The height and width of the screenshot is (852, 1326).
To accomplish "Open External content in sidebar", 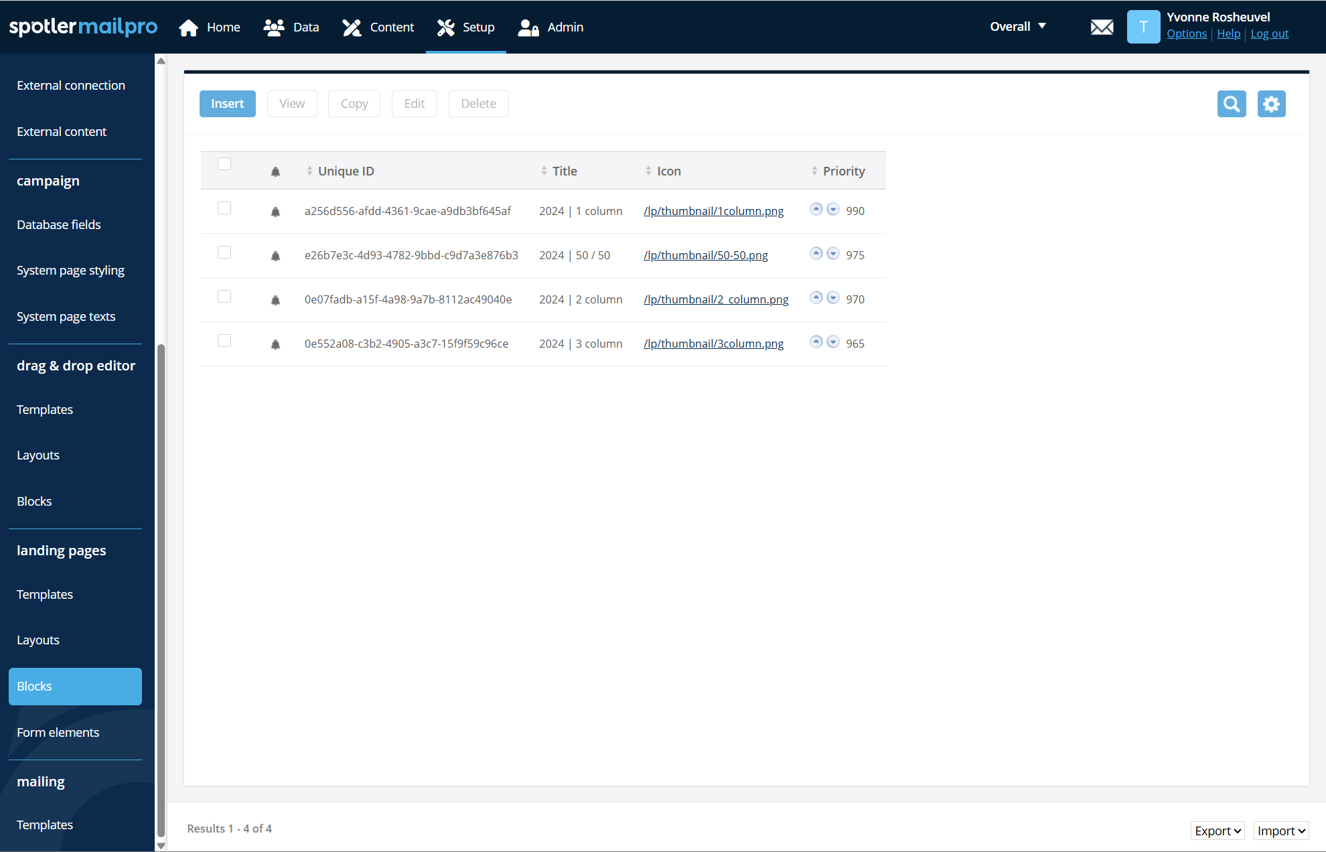I will pos(62,132).
